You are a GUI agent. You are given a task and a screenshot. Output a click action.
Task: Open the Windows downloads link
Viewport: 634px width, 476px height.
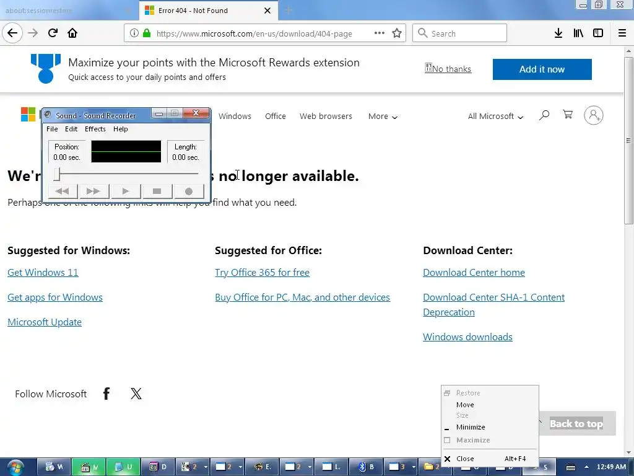click(467, 337)
